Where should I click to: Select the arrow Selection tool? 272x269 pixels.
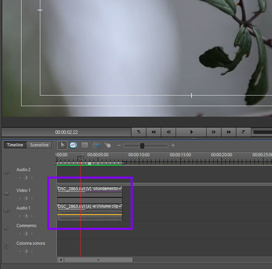63,145
